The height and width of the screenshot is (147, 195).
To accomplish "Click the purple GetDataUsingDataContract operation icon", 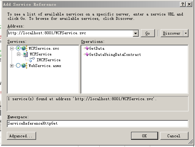I will [x=86, y=54].
